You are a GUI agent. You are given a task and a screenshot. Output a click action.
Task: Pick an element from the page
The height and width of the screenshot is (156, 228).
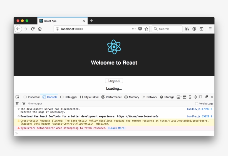[x=17, y=97]
